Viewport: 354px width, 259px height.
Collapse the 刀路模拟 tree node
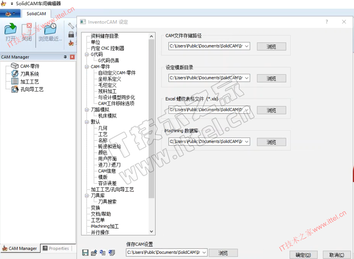pyautogui.click(x=87, y=110)
